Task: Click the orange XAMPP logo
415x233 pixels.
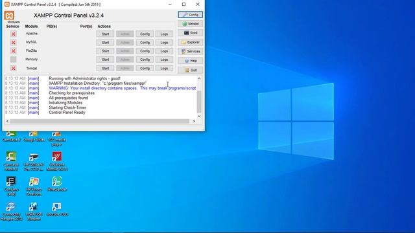Action: (x=9, y=16)
